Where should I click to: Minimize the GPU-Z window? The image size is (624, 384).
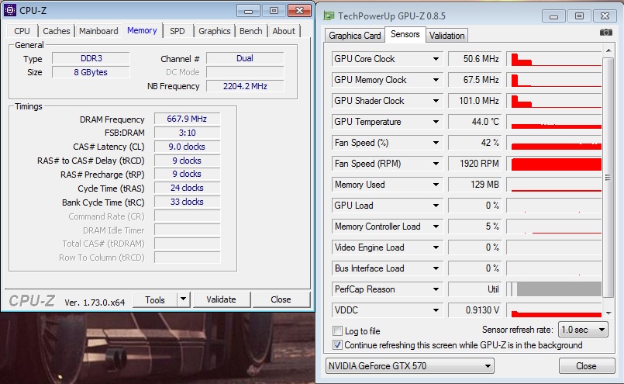tap(553, 16)
